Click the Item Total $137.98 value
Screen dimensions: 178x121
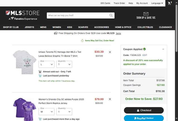point(160,80)
